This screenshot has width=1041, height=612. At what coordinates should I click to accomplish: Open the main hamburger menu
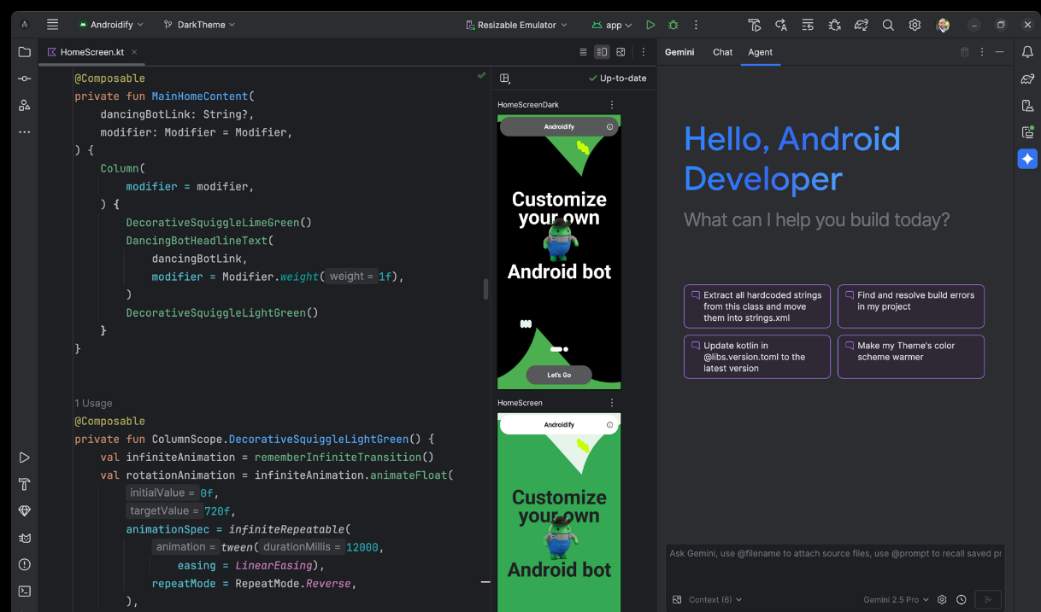pos(52,24)
